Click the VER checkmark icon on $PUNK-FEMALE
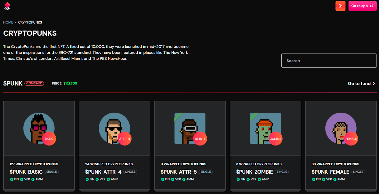Image resolution: width=379 pixels, height=194 pixels. click(324, 179)
